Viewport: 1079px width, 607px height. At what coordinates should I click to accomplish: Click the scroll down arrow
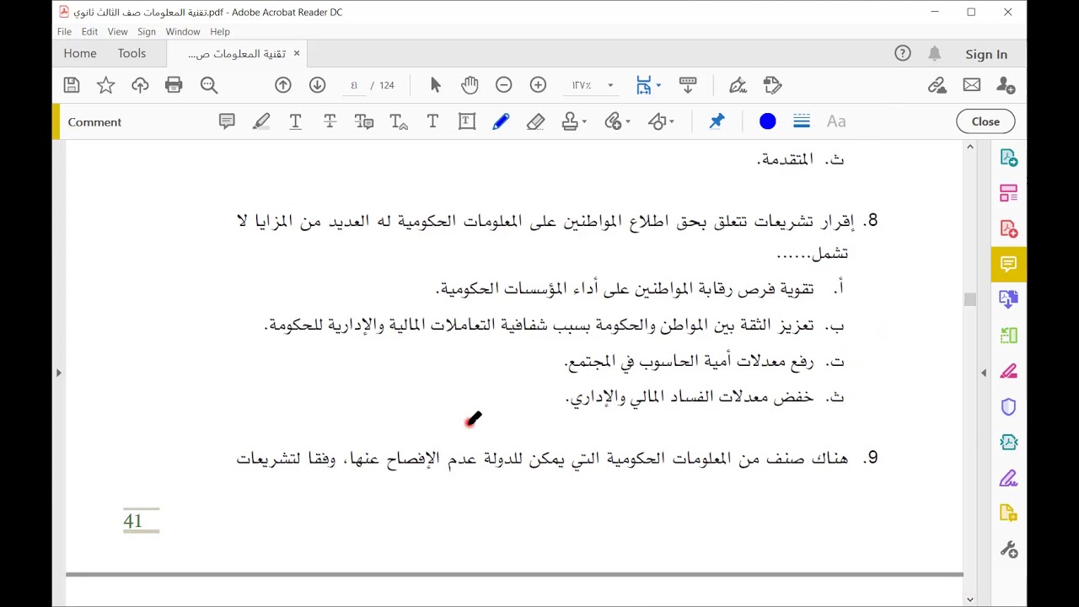[969, 599]
